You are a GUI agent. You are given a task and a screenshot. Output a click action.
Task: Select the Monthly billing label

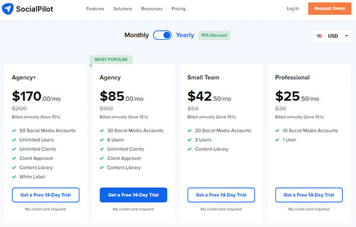coord(136,35)
